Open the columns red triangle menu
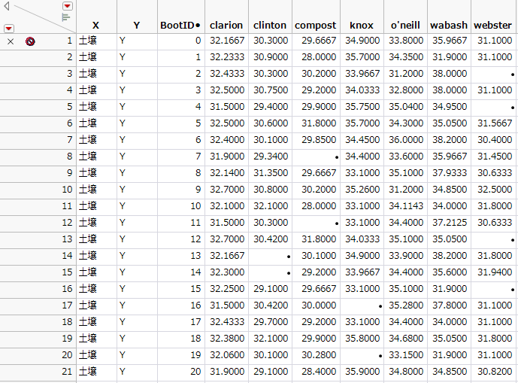The width and height of the screenshot is (518, 383). coord(67,6)
